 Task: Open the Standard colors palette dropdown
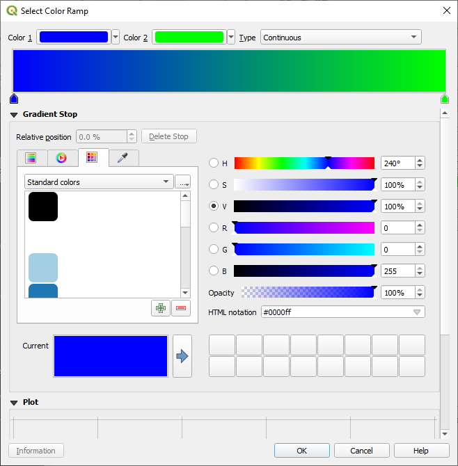(x=98, y=182)
